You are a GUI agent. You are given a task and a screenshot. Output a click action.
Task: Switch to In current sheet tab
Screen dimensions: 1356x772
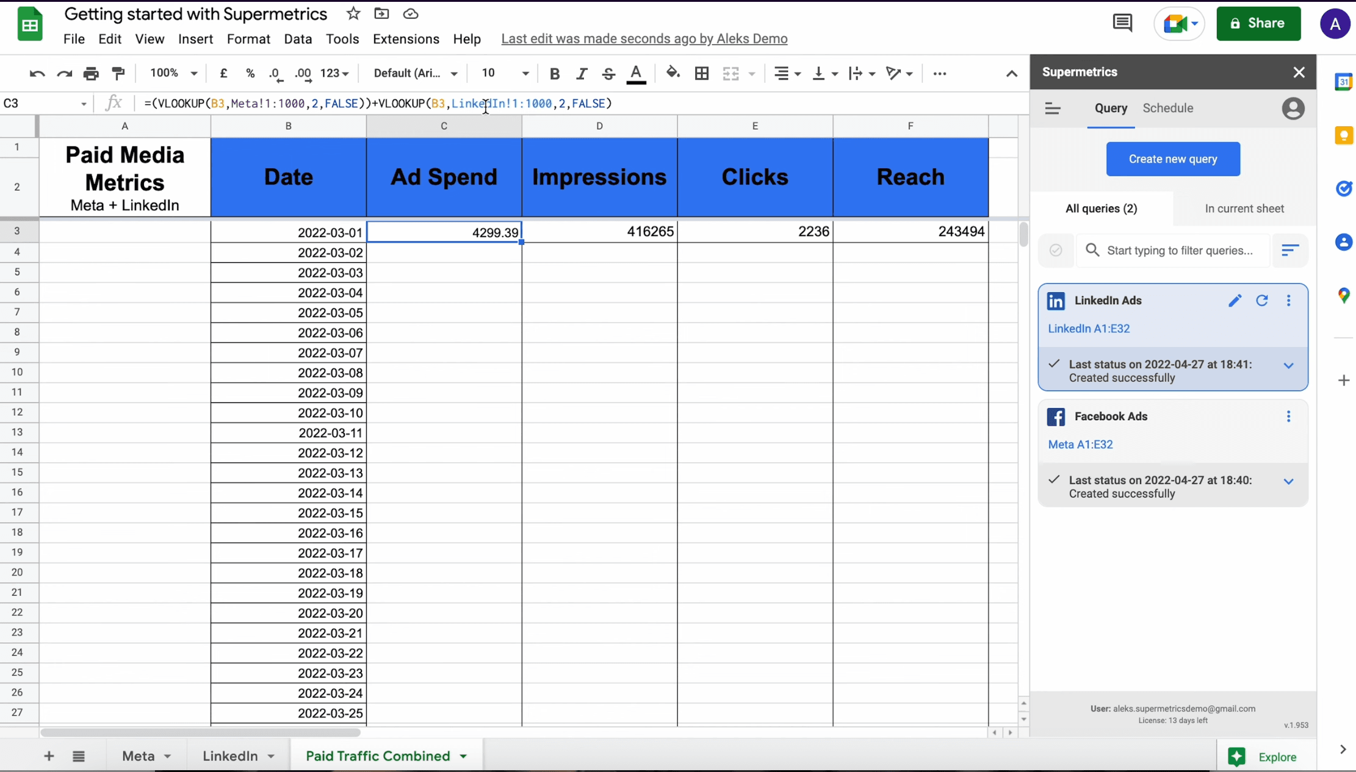[x=1244, y=209]
